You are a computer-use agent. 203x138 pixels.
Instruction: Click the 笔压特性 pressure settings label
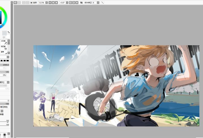coord(4,107)
